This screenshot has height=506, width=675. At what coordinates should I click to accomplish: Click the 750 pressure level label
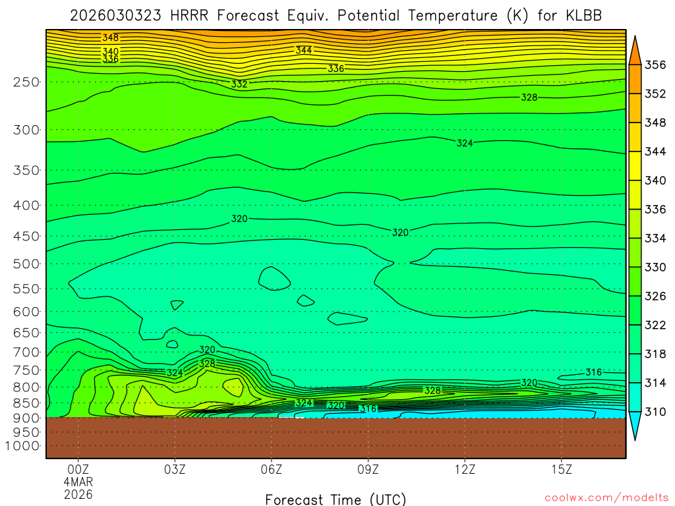26,370
